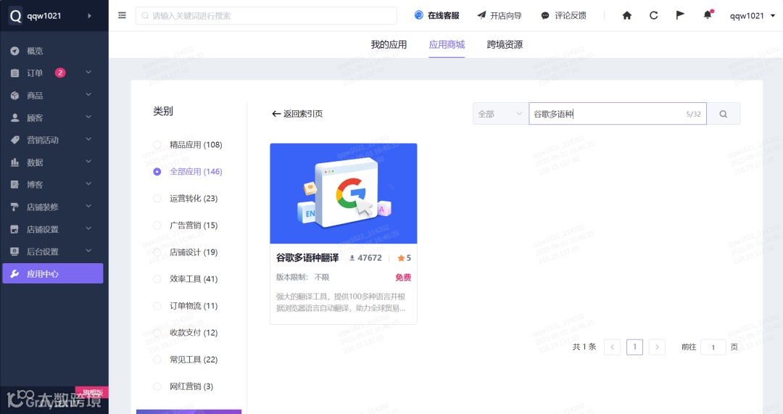Screen dimensions: 783x414
Task: Click the refresh icon in header
Action: [x=654, y=15]
